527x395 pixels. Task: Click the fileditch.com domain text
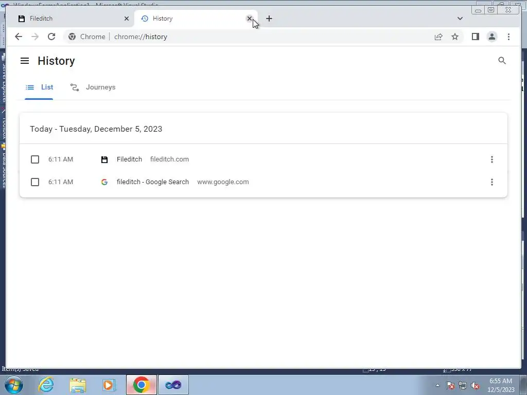pyautogui.click(x=169, y=159)
